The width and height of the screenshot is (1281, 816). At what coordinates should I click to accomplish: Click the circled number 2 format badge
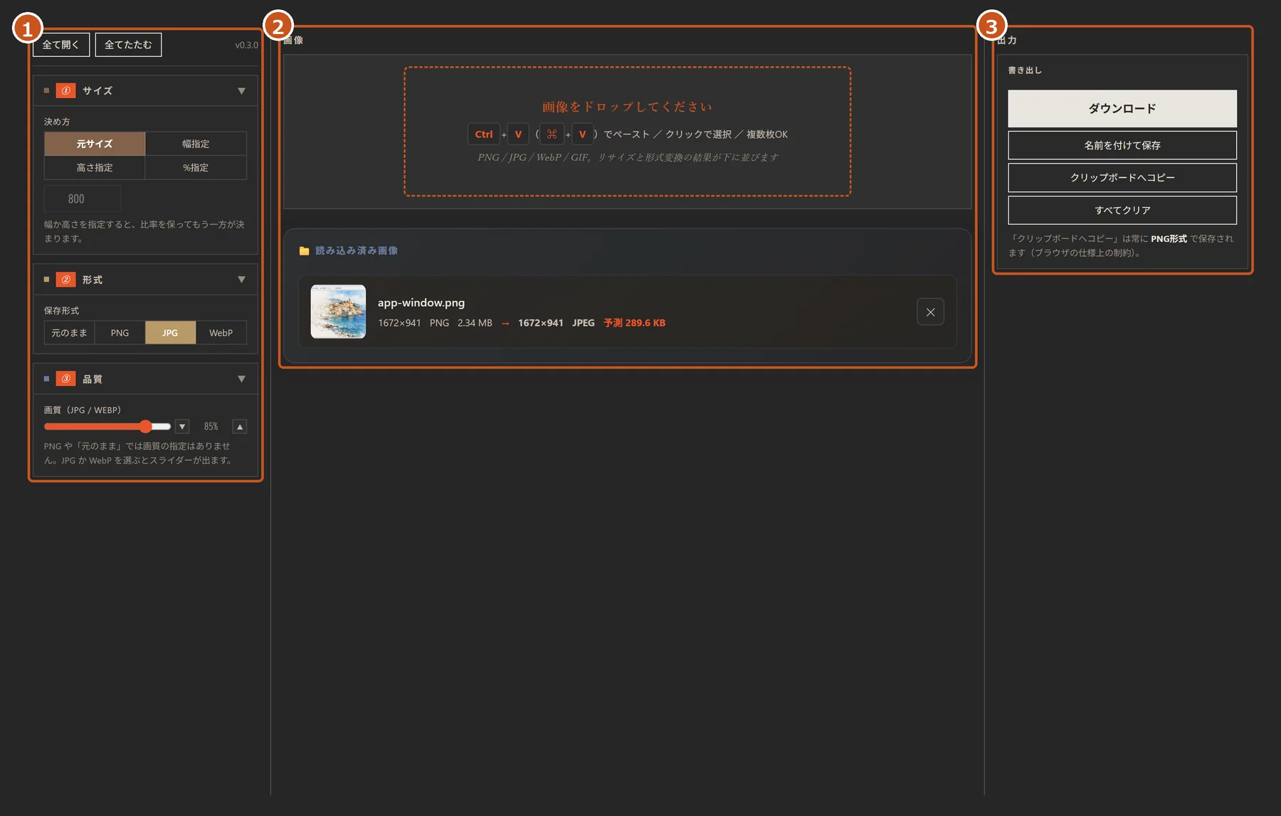[65, 280]
